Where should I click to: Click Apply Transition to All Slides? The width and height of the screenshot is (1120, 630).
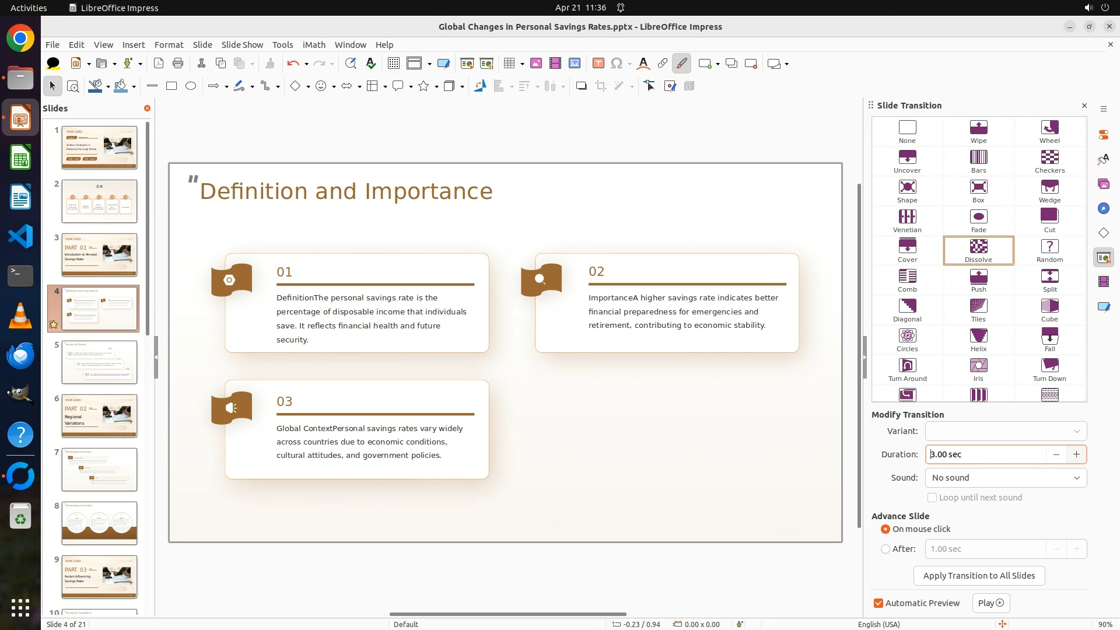pos(979,576)
